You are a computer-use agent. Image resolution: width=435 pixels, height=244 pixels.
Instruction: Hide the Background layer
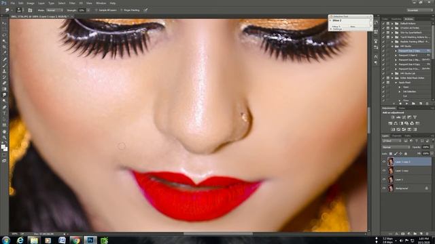[383, 188]
